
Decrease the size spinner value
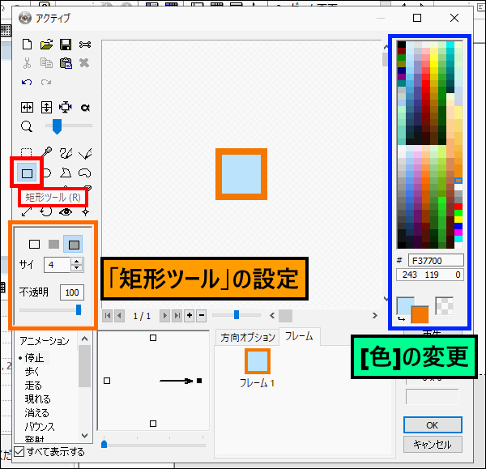pos(77,268)
